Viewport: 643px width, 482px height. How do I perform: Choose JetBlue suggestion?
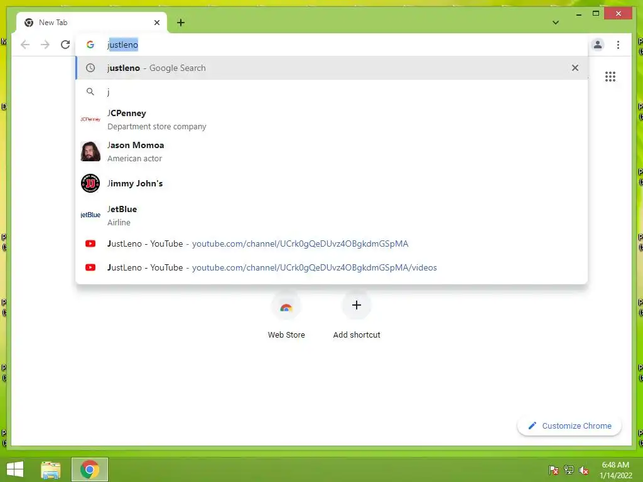coord(332,215)
